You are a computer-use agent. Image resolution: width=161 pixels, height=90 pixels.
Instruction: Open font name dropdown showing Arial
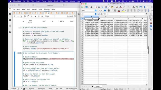coord(96,10)
